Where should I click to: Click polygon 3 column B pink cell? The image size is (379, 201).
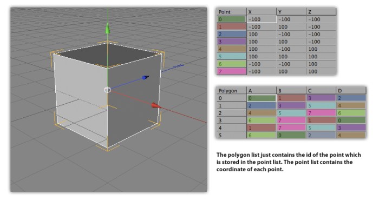[291, 120]
